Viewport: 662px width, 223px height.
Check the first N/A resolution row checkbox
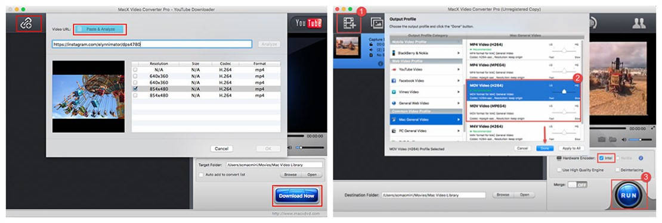[135, 70]
